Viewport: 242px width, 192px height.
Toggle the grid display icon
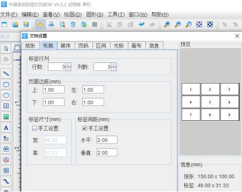(x=95, y=25)
